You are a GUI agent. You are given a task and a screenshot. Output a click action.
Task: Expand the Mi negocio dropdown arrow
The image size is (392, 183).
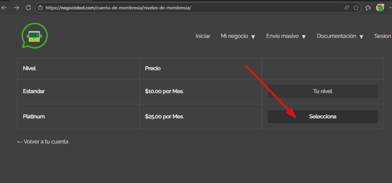coord(253,37)
